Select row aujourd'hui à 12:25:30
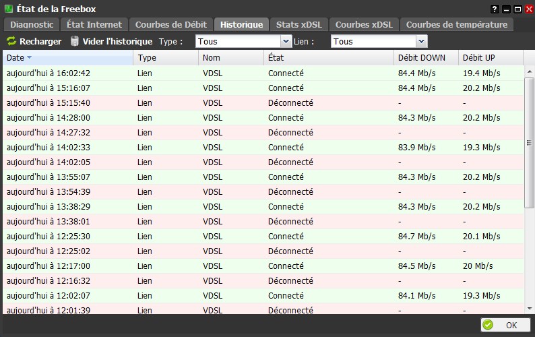 263,237
